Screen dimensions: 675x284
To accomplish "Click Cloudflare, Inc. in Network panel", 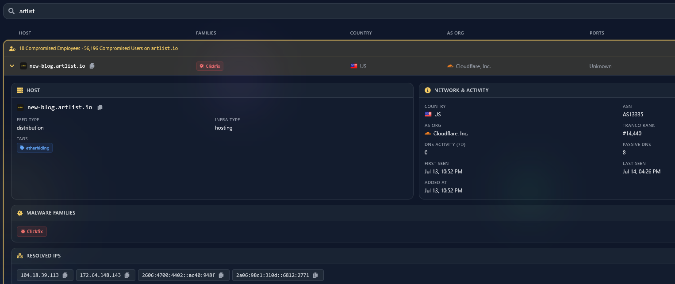I will click(451, 134).
